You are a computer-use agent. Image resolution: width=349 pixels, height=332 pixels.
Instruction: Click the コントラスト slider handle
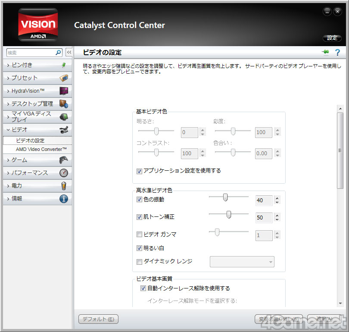pos(156,153)
